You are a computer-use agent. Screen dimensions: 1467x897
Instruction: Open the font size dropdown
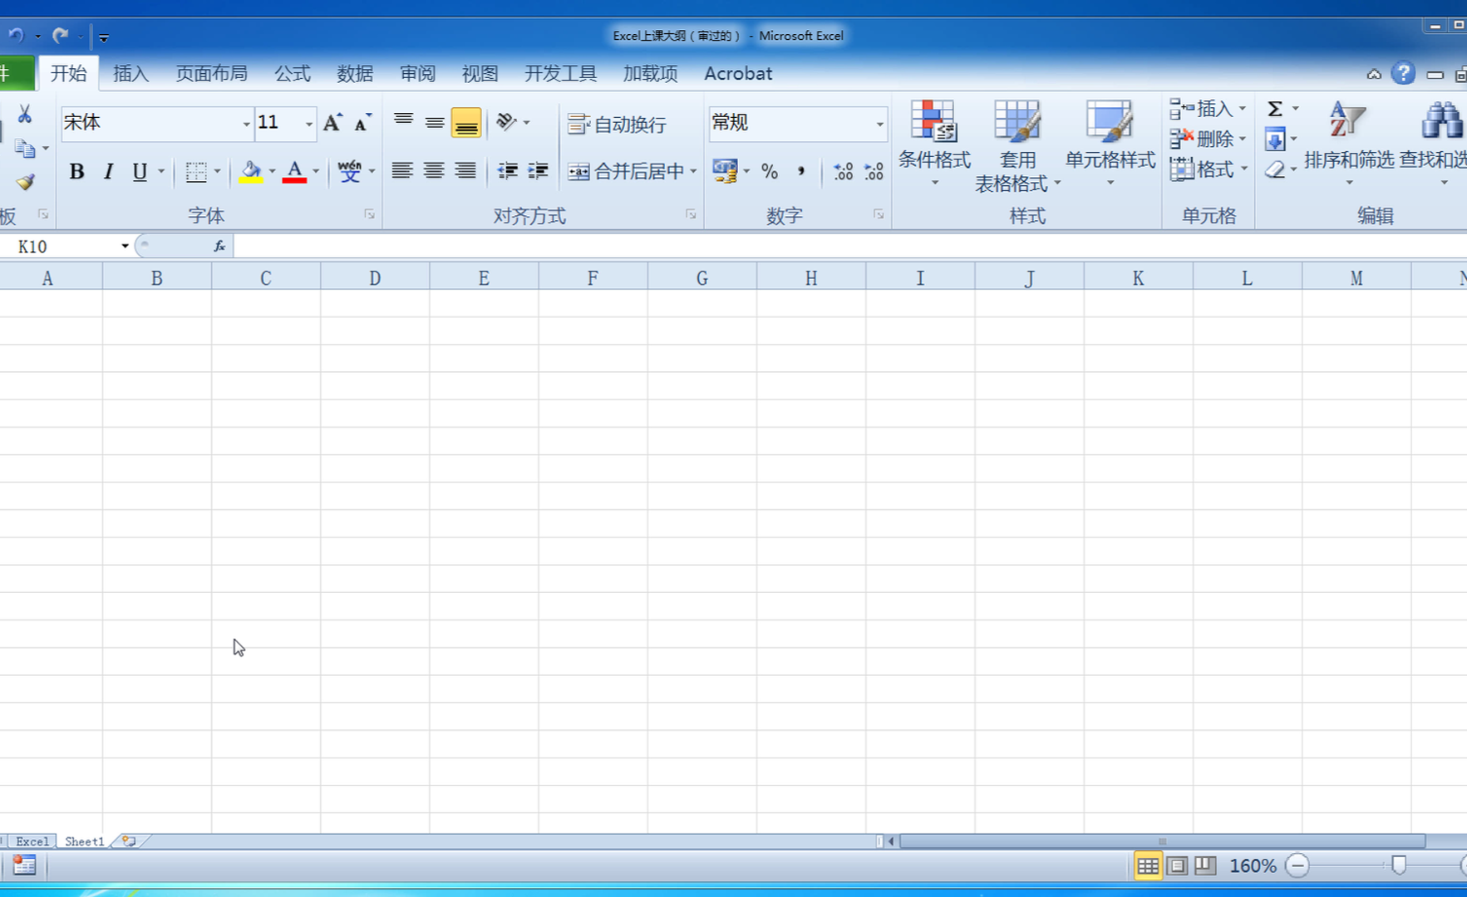click(x=308, y=124)
